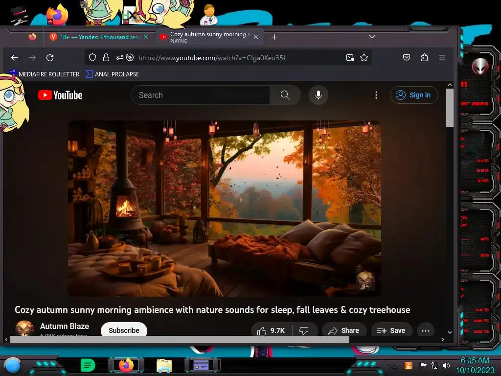Click the Alienware head icon on sidebar
The width and height of the screenshot is (501, 376).
[480, 66]
